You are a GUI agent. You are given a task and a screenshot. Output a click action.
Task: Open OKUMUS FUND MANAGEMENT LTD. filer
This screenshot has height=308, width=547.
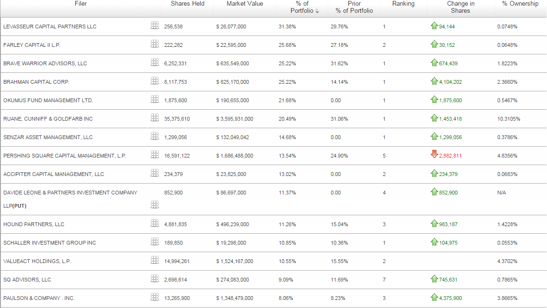[x=48, y=100]
